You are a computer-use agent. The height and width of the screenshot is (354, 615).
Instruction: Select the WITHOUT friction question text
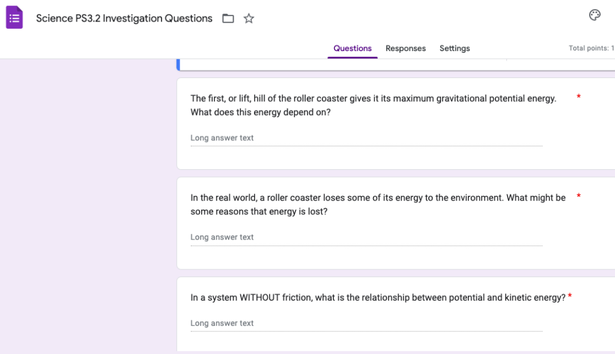pos(378,298)
